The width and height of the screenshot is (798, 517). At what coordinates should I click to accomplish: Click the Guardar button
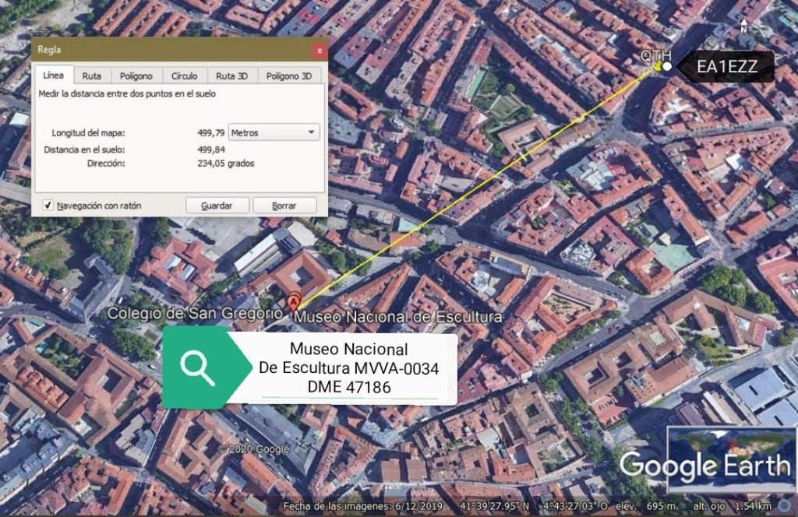[217, 206]
